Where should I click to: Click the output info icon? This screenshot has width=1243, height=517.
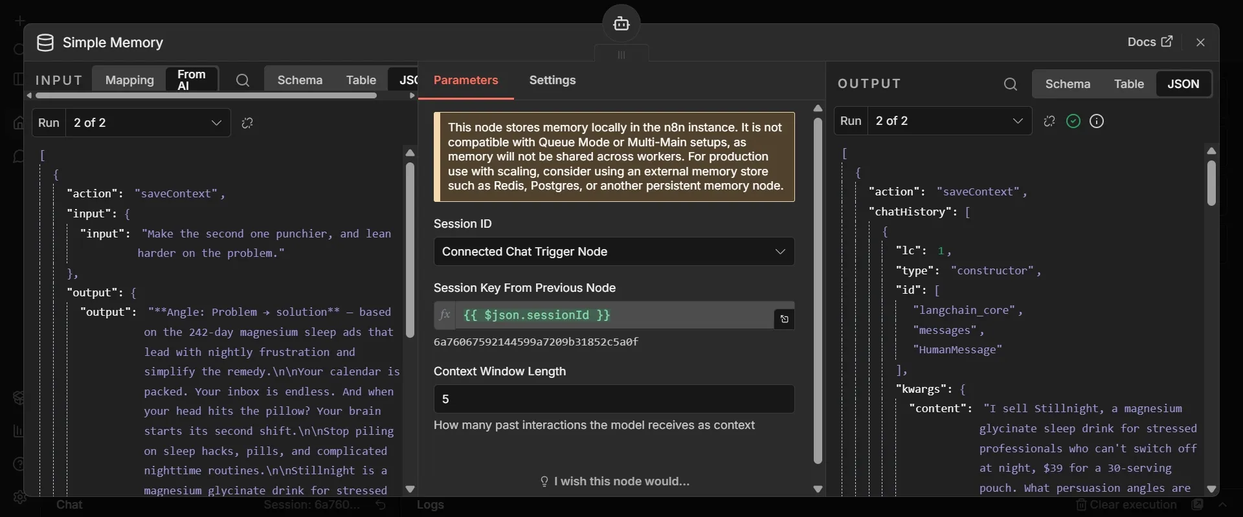click(x=1097, y=121)
